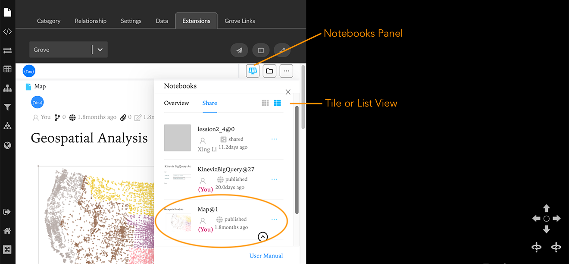
Task: Open the Overview tab in Notebooks
Action: (x=176, y=103)
